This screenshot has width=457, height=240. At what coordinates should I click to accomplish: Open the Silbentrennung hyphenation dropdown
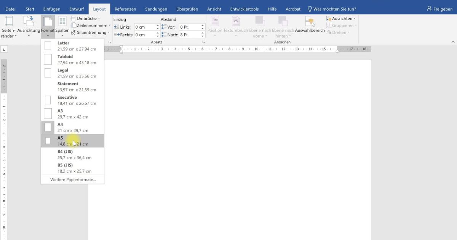click(x=91, y=33)
